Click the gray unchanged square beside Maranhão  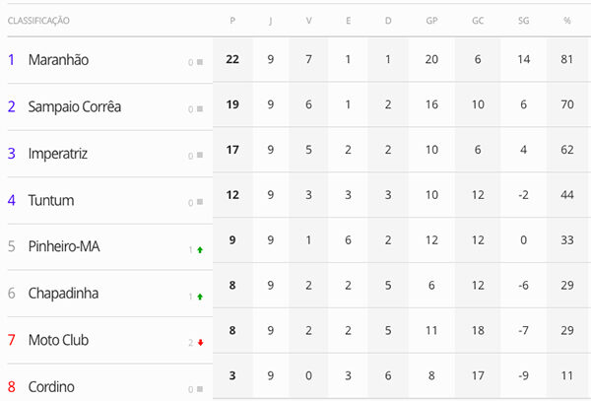pos(200,62)
